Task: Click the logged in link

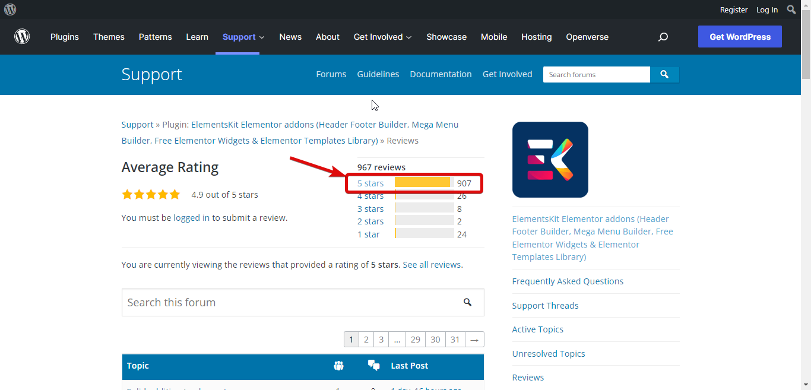Action: 192,218
